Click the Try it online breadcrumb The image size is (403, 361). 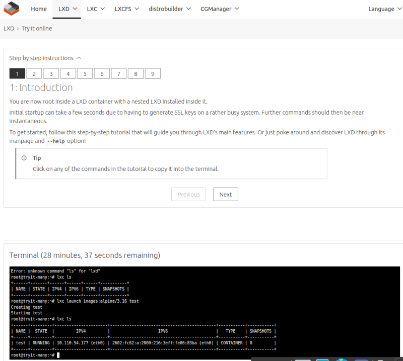pyautogui.click(x=37, y=29)
